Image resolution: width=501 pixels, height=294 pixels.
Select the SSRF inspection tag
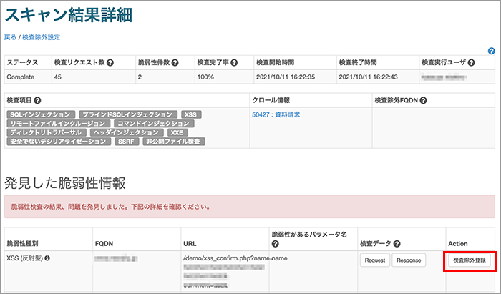[x=127, y=142]
